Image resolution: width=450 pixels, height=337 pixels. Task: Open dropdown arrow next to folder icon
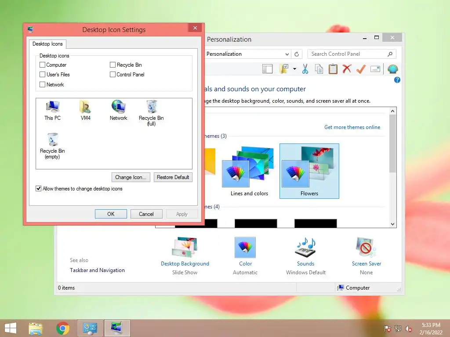coord(295,69)
